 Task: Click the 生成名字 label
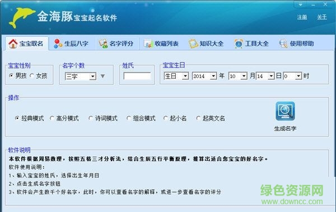(285, 128)
